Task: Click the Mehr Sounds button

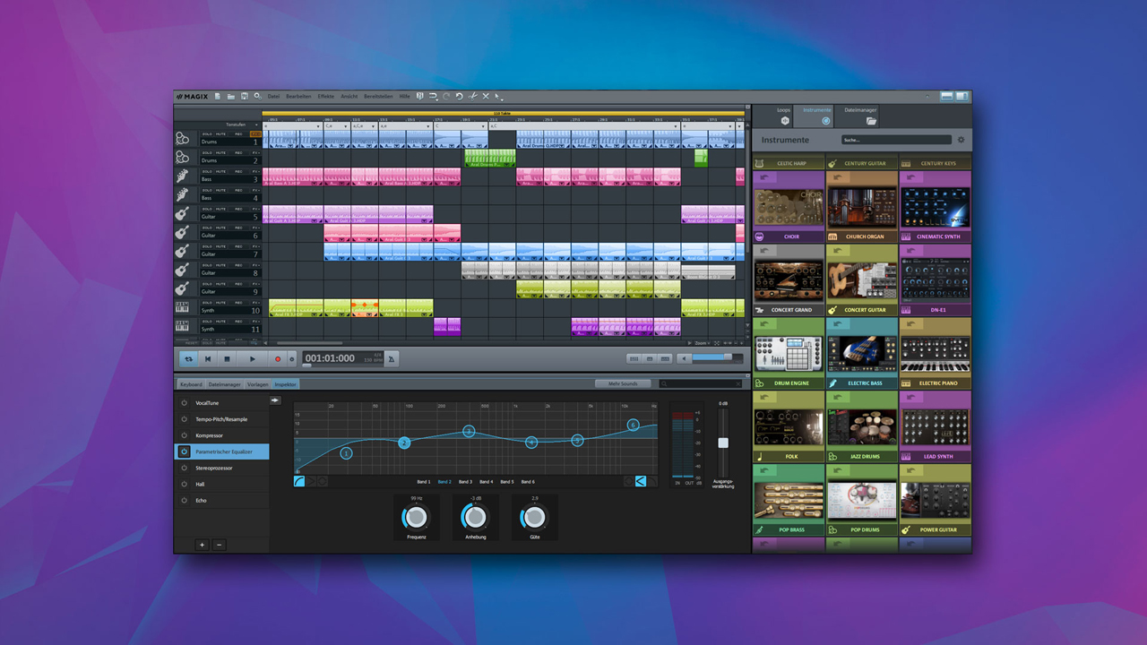Action: (x=622, y=383)
